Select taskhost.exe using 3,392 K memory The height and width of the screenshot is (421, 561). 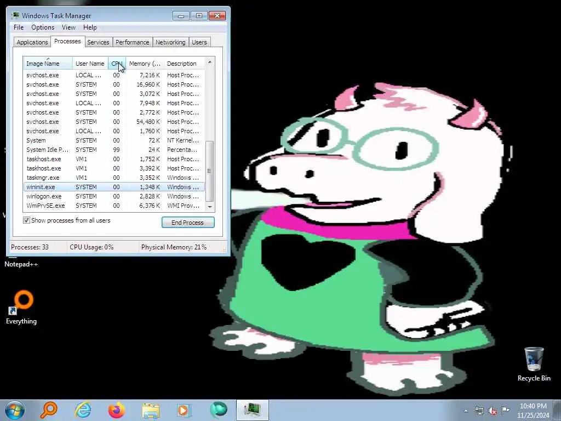pyautogui.click(x=114, y=168)
